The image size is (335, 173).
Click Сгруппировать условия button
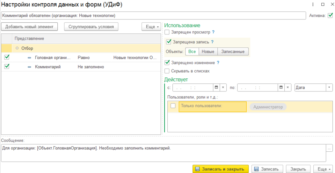pos(91,27)
